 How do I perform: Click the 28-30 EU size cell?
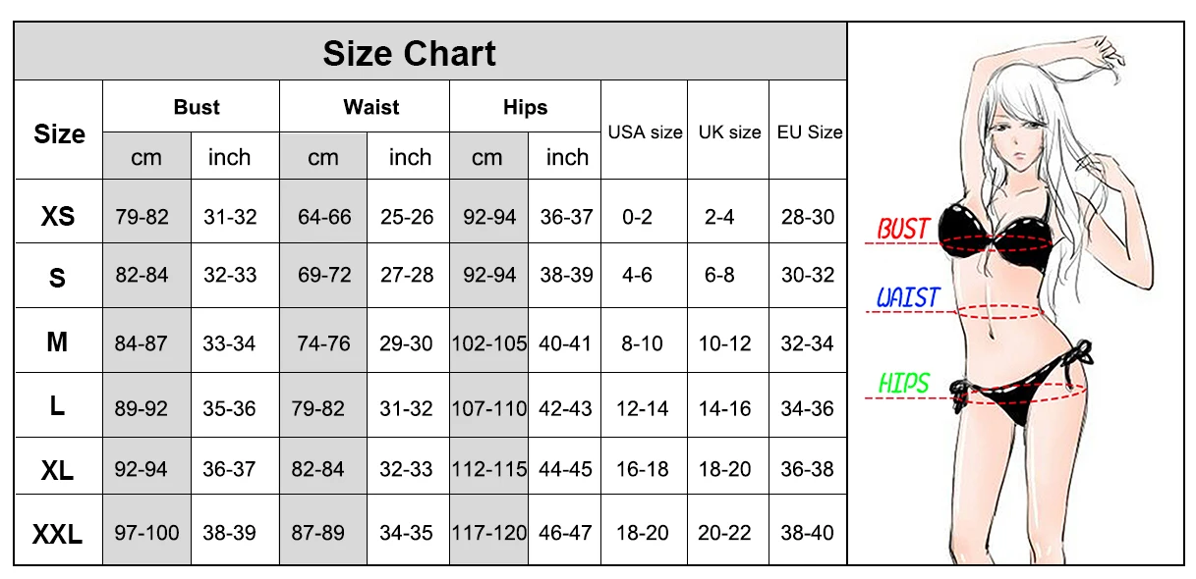coord(807,217)
